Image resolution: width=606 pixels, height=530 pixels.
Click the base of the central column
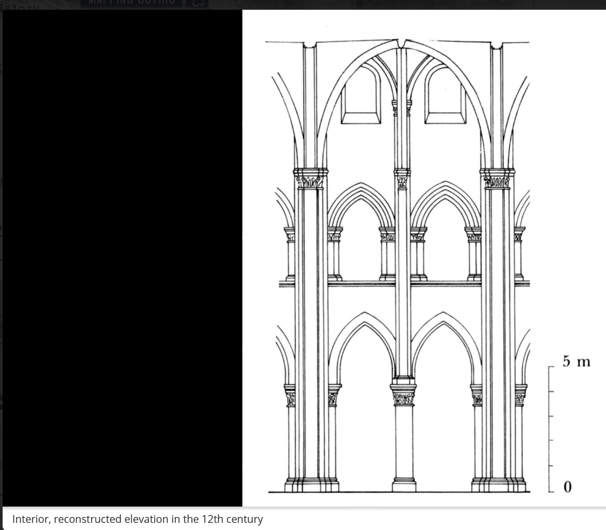404,484
